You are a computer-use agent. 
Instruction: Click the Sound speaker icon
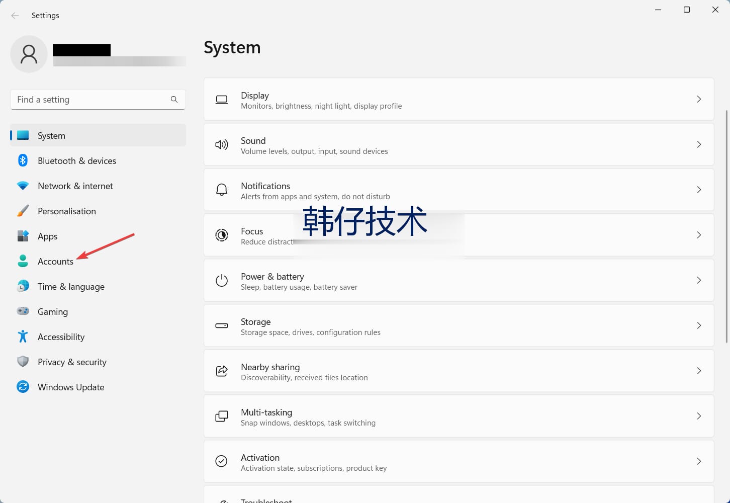point(222,145)
